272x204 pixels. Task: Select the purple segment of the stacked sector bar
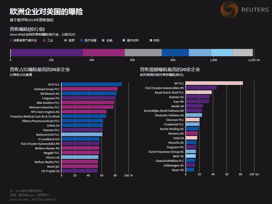click(x=47, y=52)
